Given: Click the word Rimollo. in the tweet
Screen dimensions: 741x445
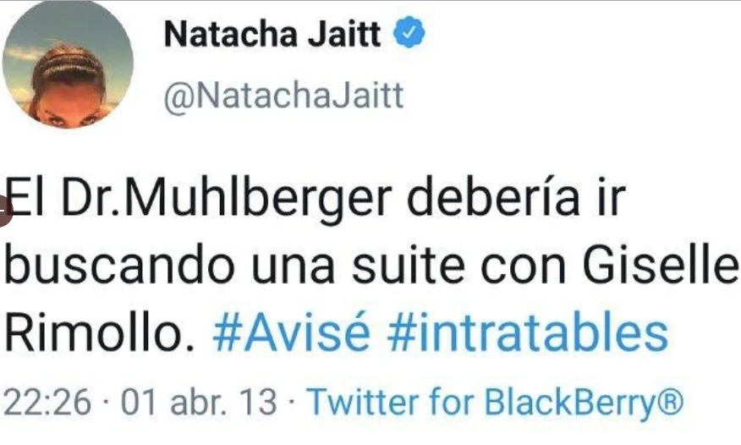Looking at the screenshot, I should tap(100, 332).
